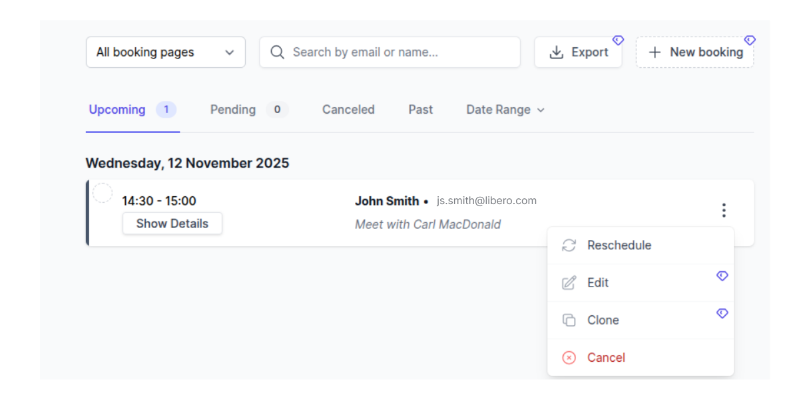Click the premium diamond badge next to Edit
Image resolution: width=799 pixels, height=399 pixels.
tap(722, 275)
